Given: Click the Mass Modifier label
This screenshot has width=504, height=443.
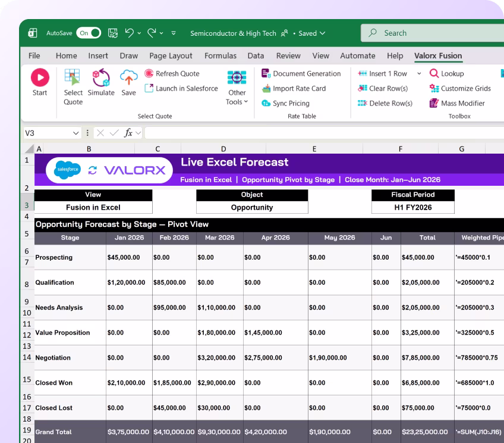Looking at the screenshot, I should (x=462, y=103).
